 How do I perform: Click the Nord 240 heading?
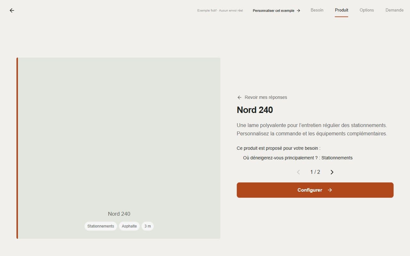tap(255, 110)
